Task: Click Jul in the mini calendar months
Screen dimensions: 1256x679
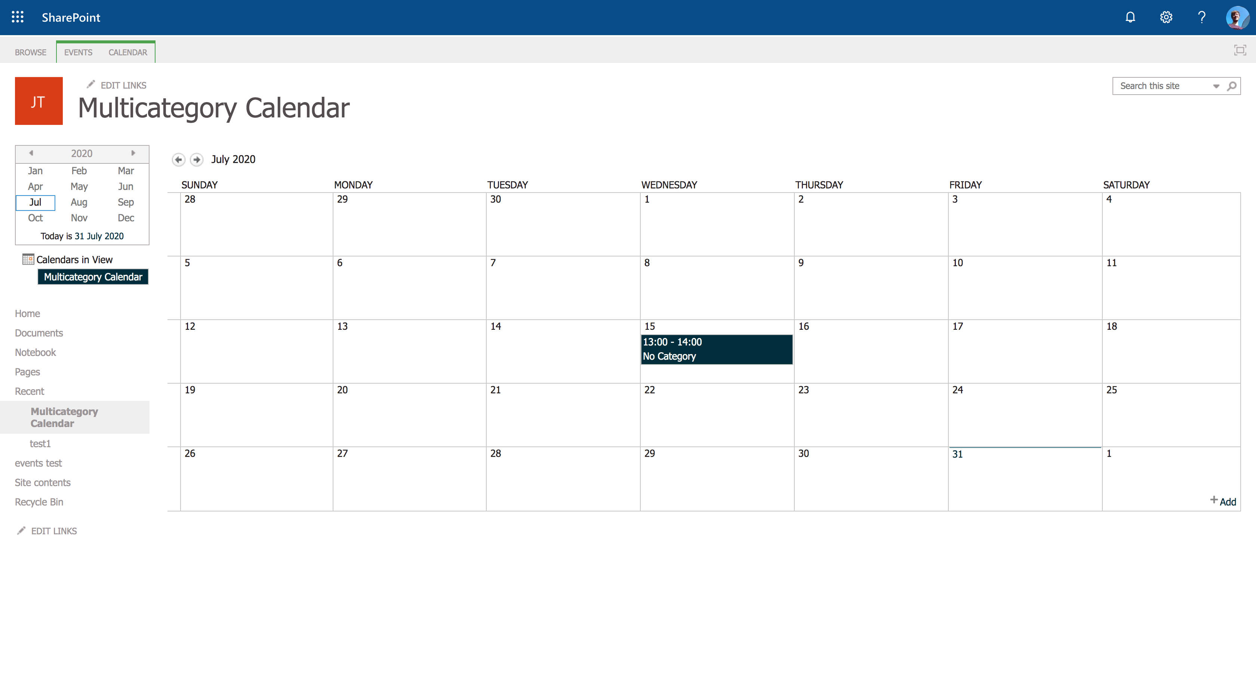Action: pyautogui.click(x=35, y=202)
